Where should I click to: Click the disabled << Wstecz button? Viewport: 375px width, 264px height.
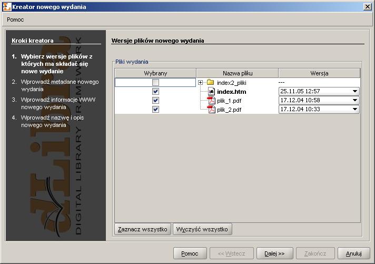click(232, 253)
